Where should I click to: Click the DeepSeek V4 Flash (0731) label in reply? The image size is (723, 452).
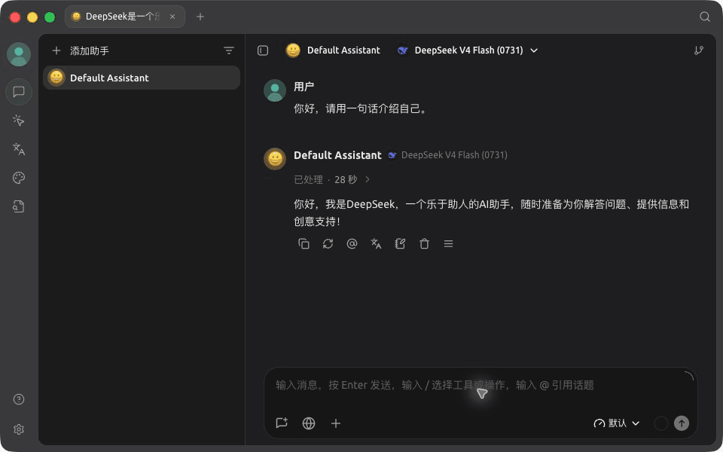(x=454, y=155)
